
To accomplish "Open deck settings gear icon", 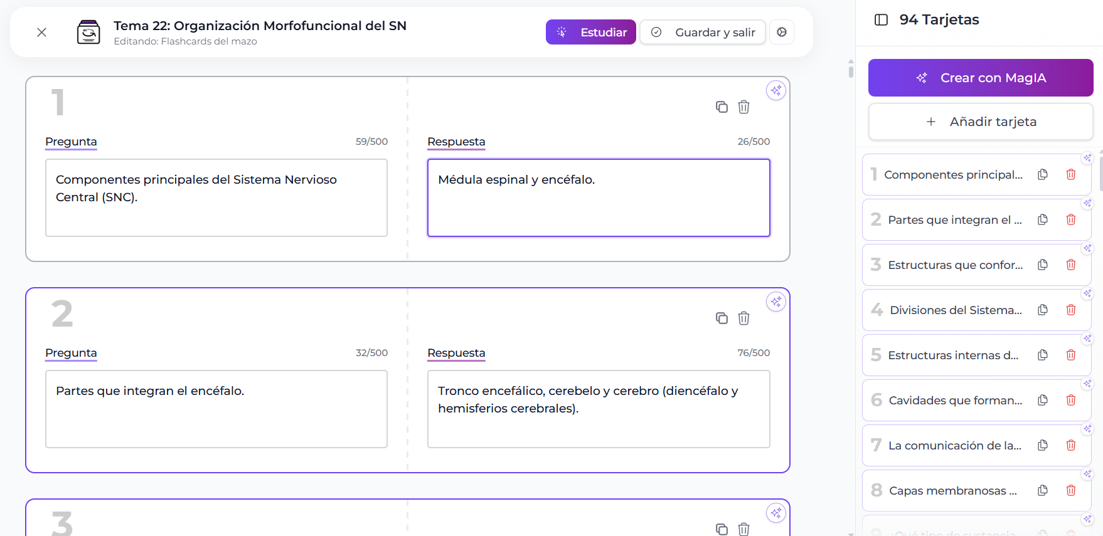I will [781, 32].
